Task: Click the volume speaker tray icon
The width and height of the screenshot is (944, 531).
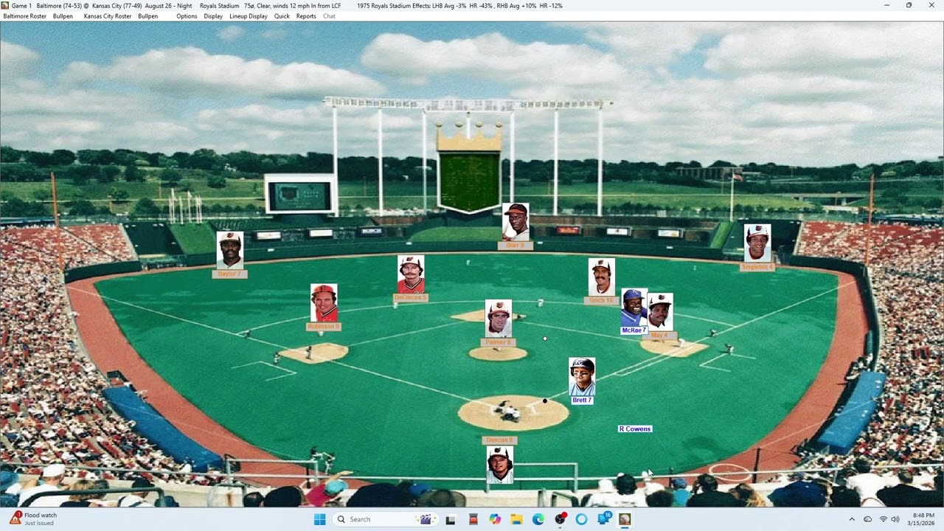Action: 895,519
